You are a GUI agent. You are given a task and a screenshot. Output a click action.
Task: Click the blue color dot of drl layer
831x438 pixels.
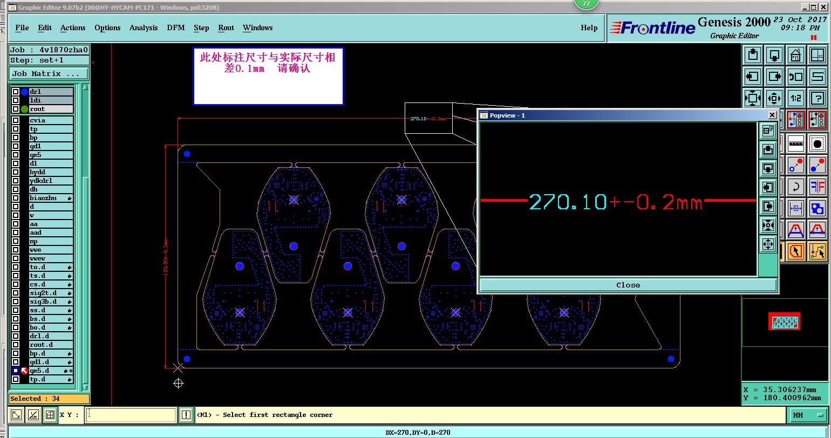(x=24, y=92)
